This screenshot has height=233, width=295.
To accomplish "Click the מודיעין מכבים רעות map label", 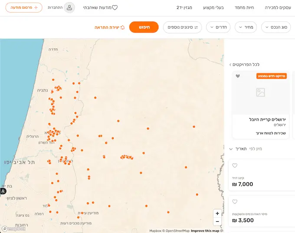I will (76, 223).
